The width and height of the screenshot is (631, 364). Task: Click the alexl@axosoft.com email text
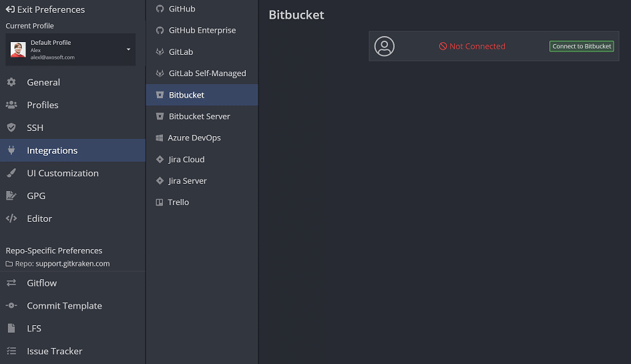click(53, 57)
